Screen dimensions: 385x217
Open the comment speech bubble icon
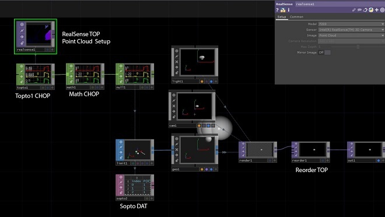click(x=359, y=10)
